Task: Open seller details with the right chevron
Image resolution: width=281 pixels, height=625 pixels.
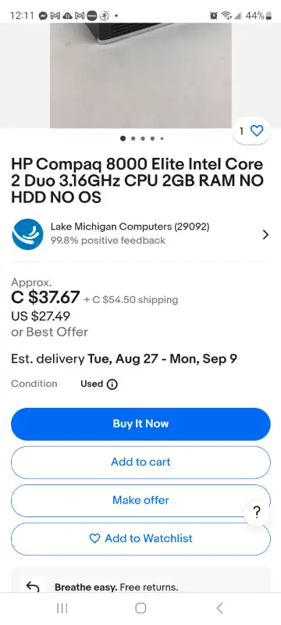Action: tap(265, 235)
